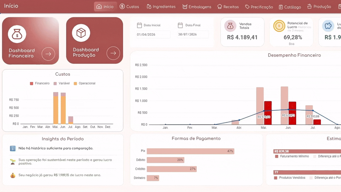Click the gold coin Potencial de Lucro icon
The image size is (341, 192).
(x=279, y=26)
